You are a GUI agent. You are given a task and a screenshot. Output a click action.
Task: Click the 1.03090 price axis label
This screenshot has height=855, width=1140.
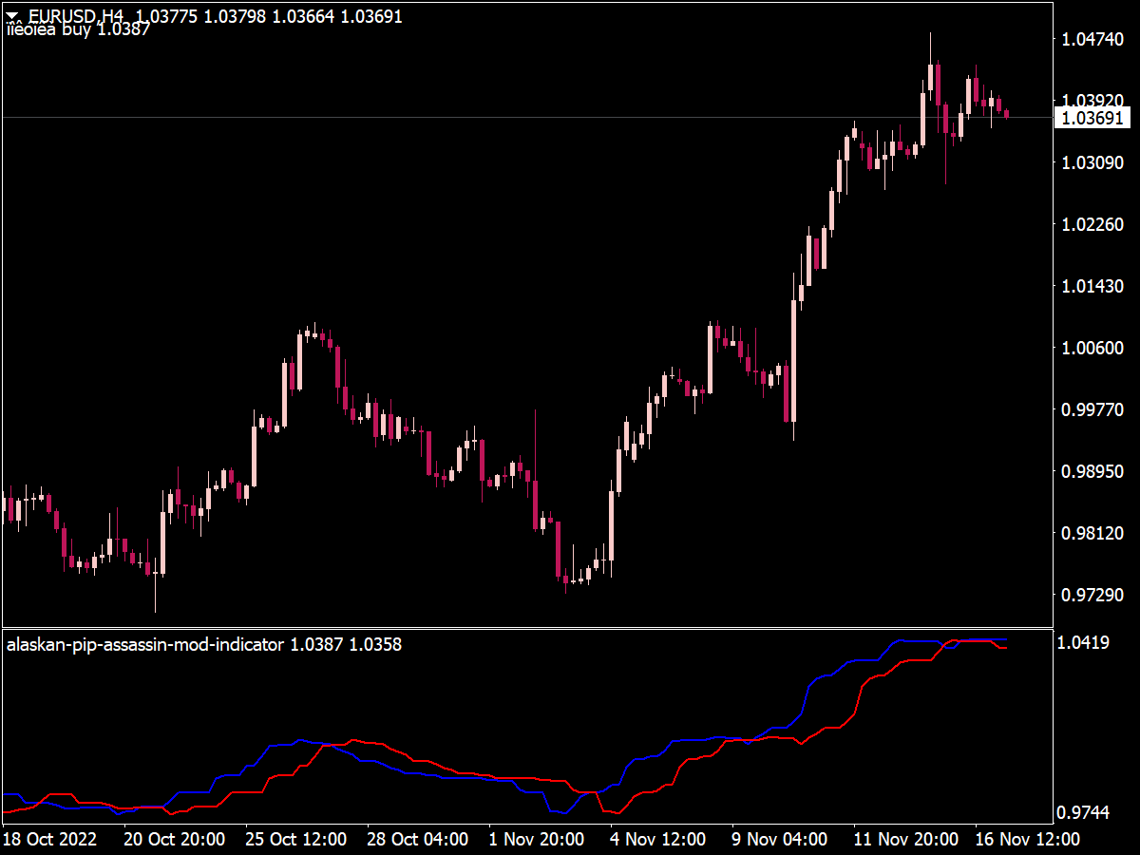[x=1092, y=162]
